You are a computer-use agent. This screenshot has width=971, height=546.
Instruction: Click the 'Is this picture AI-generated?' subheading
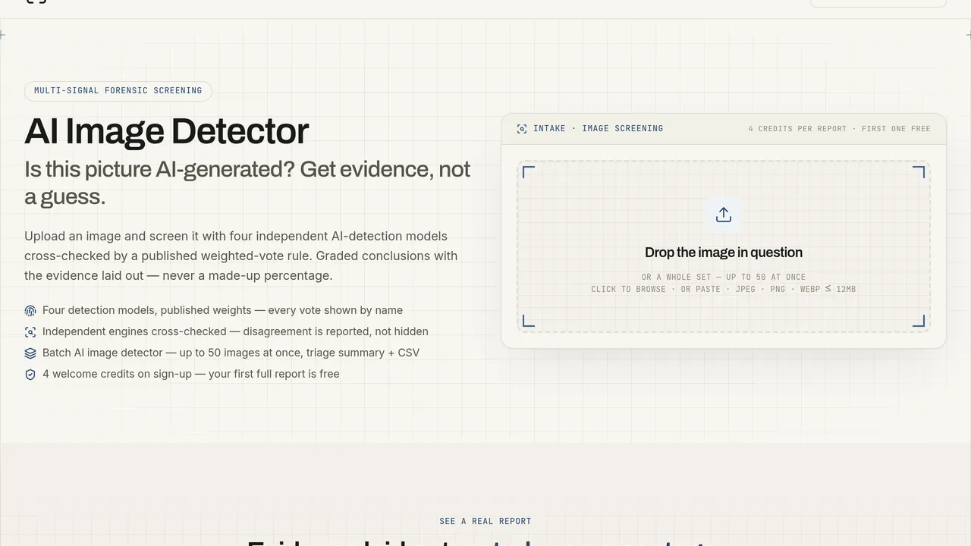pyautogui.click(x=247, y=183)
